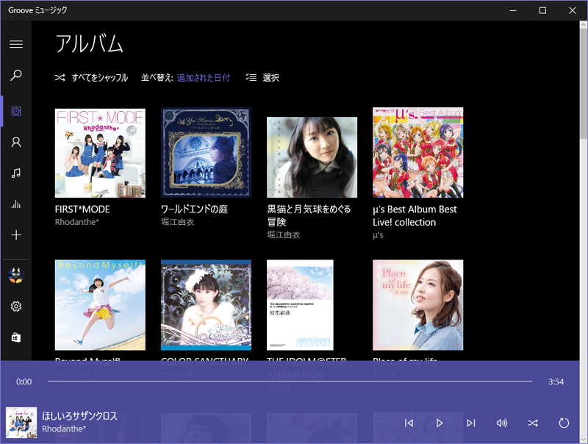Select the Albums sidebar icon

pyautogui.click(x=16, y=111)
